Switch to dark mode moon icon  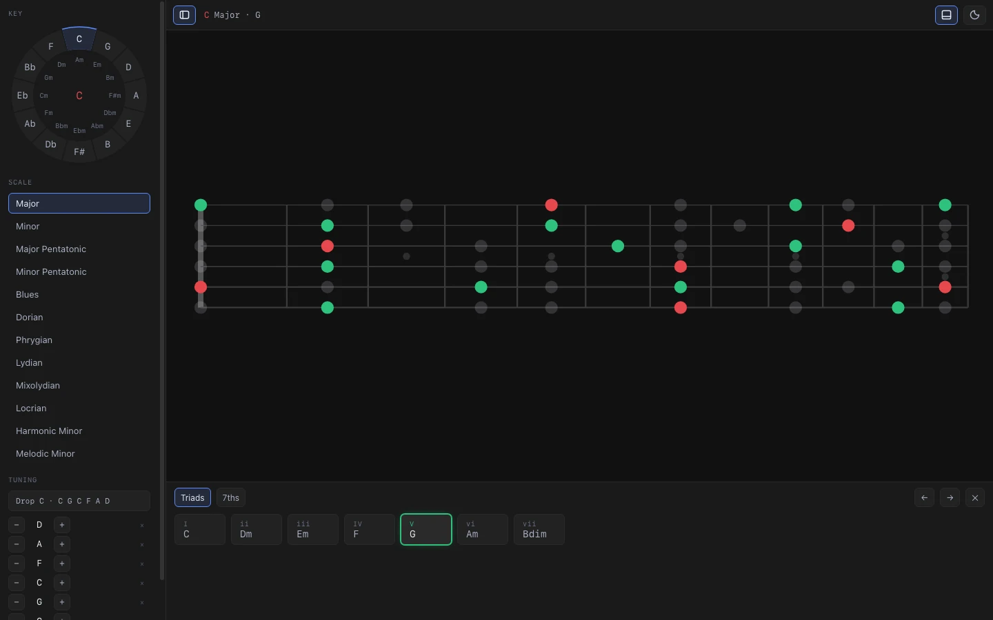[974, 14]
